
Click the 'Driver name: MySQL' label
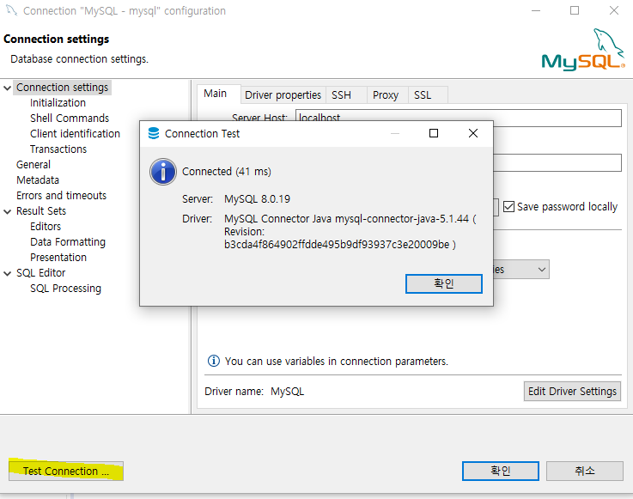point(254,391)
